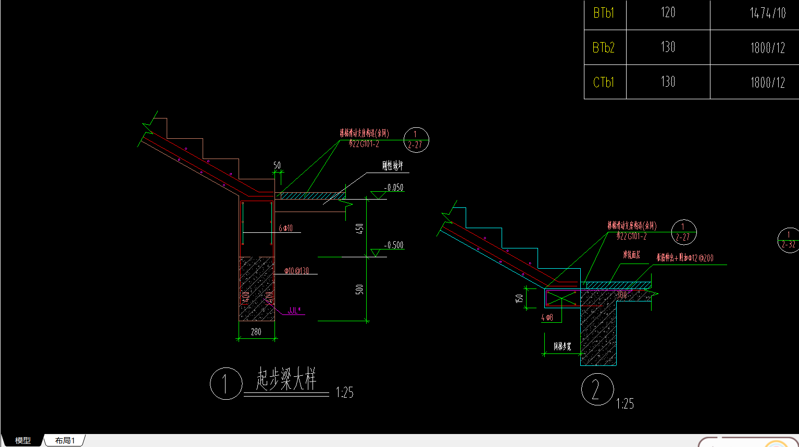
Task: Select 参22G101-2 note in detail 2
Action: (631, 236)
